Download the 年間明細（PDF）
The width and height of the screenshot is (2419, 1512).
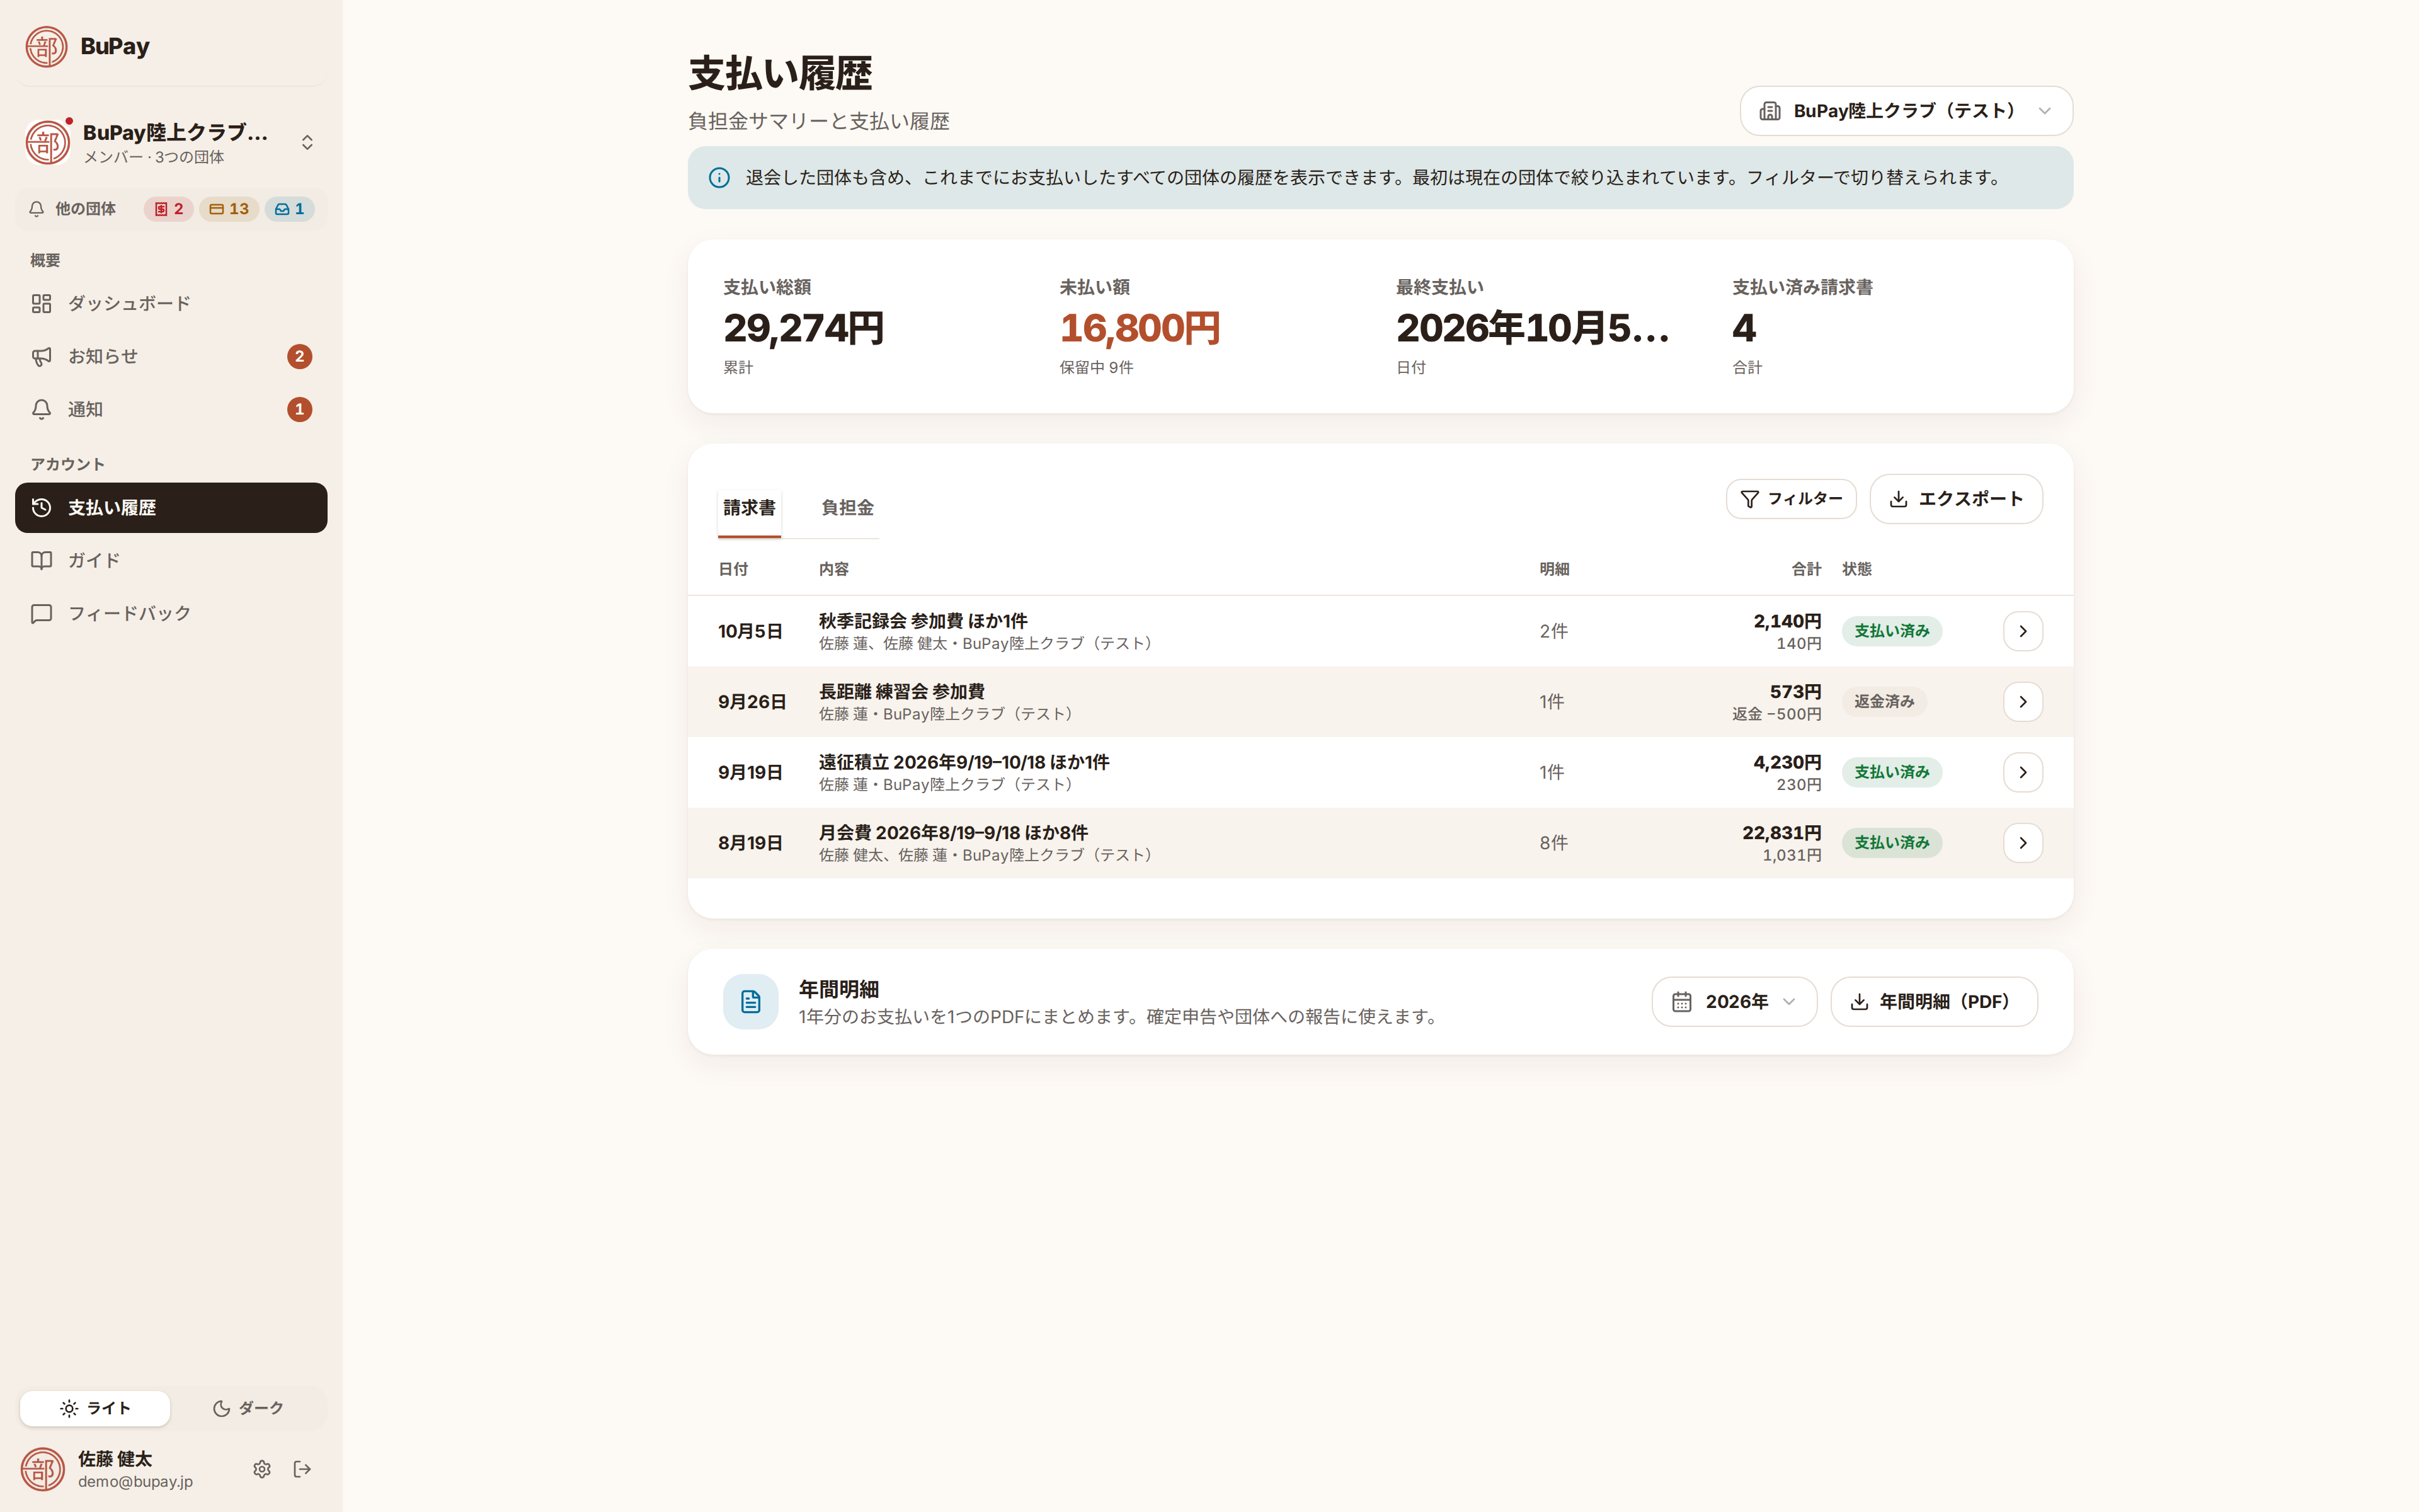click(1933, 1002)
